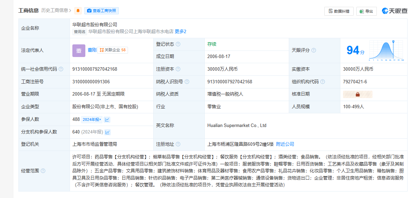
Task: Click 增值税一般纳税人 taxpayer qualification
Action: coord(225,94)
